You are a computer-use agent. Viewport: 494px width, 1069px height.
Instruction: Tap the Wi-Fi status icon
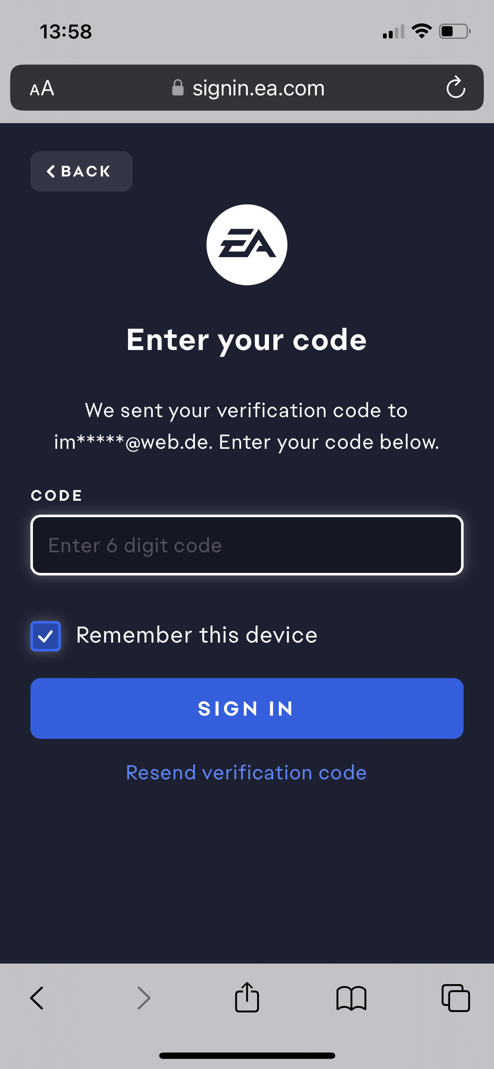(x=421, y=31)
